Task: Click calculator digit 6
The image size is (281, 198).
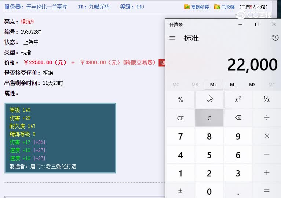Action: coord(238,155)
